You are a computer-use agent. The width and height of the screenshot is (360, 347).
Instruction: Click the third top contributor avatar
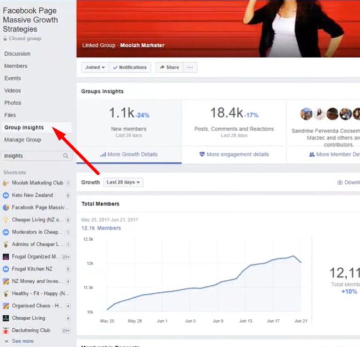[x=332, y=114]
